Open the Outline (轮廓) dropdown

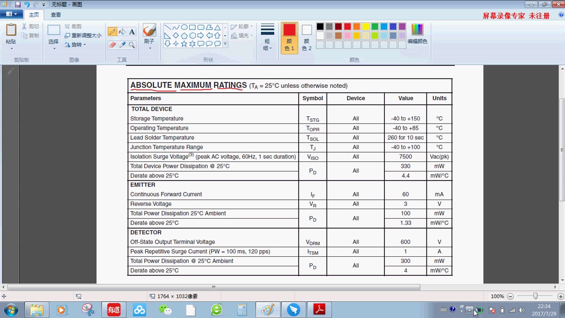[x=242, y=26]
